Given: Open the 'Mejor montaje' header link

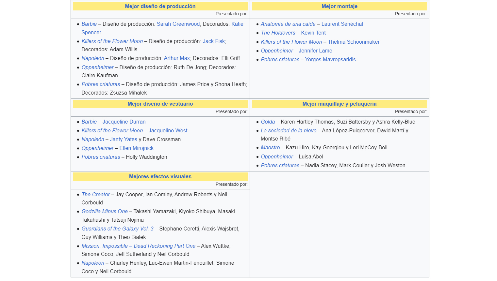Looking at the screenshot, I should (x=339, y=6).
